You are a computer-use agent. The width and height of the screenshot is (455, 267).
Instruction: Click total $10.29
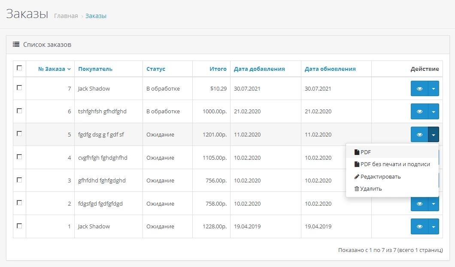[x=218, y=88]
